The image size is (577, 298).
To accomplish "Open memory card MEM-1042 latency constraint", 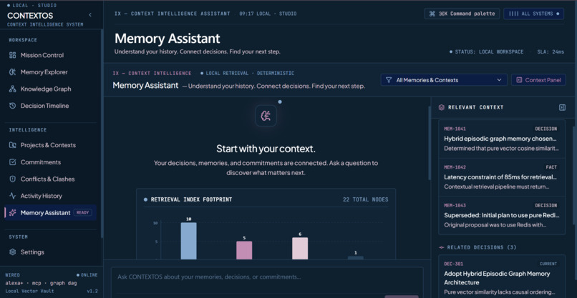I will point(502,177).
